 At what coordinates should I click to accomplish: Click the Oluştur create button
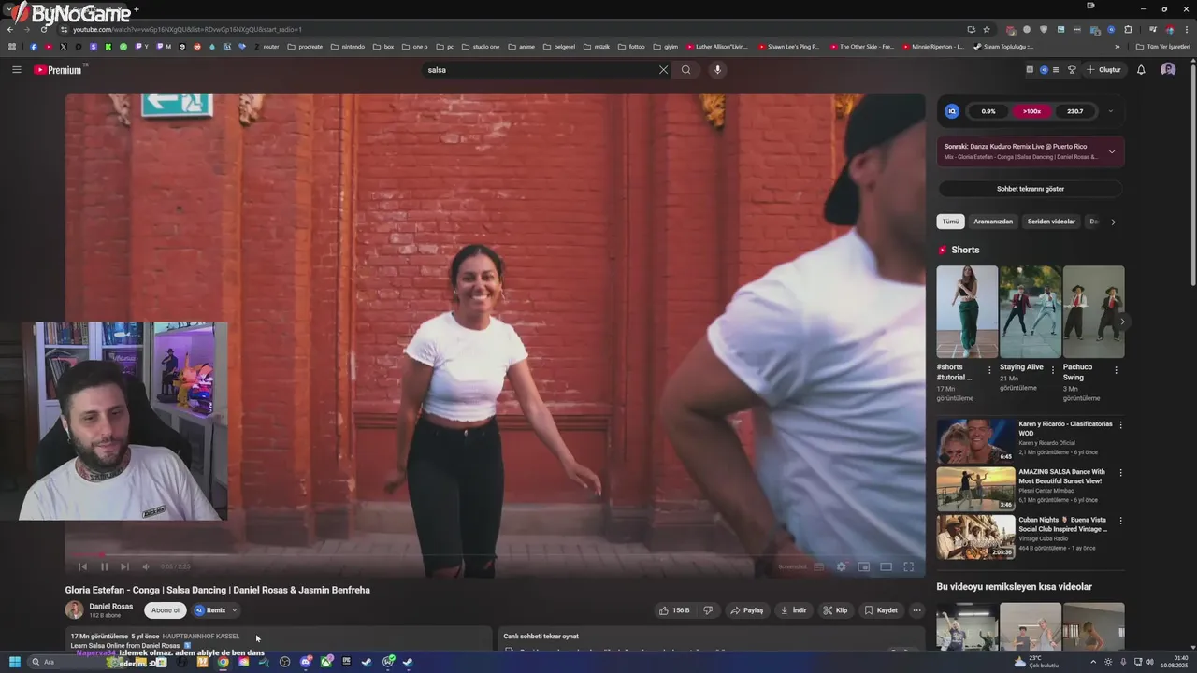click(x=1103, y=70)
